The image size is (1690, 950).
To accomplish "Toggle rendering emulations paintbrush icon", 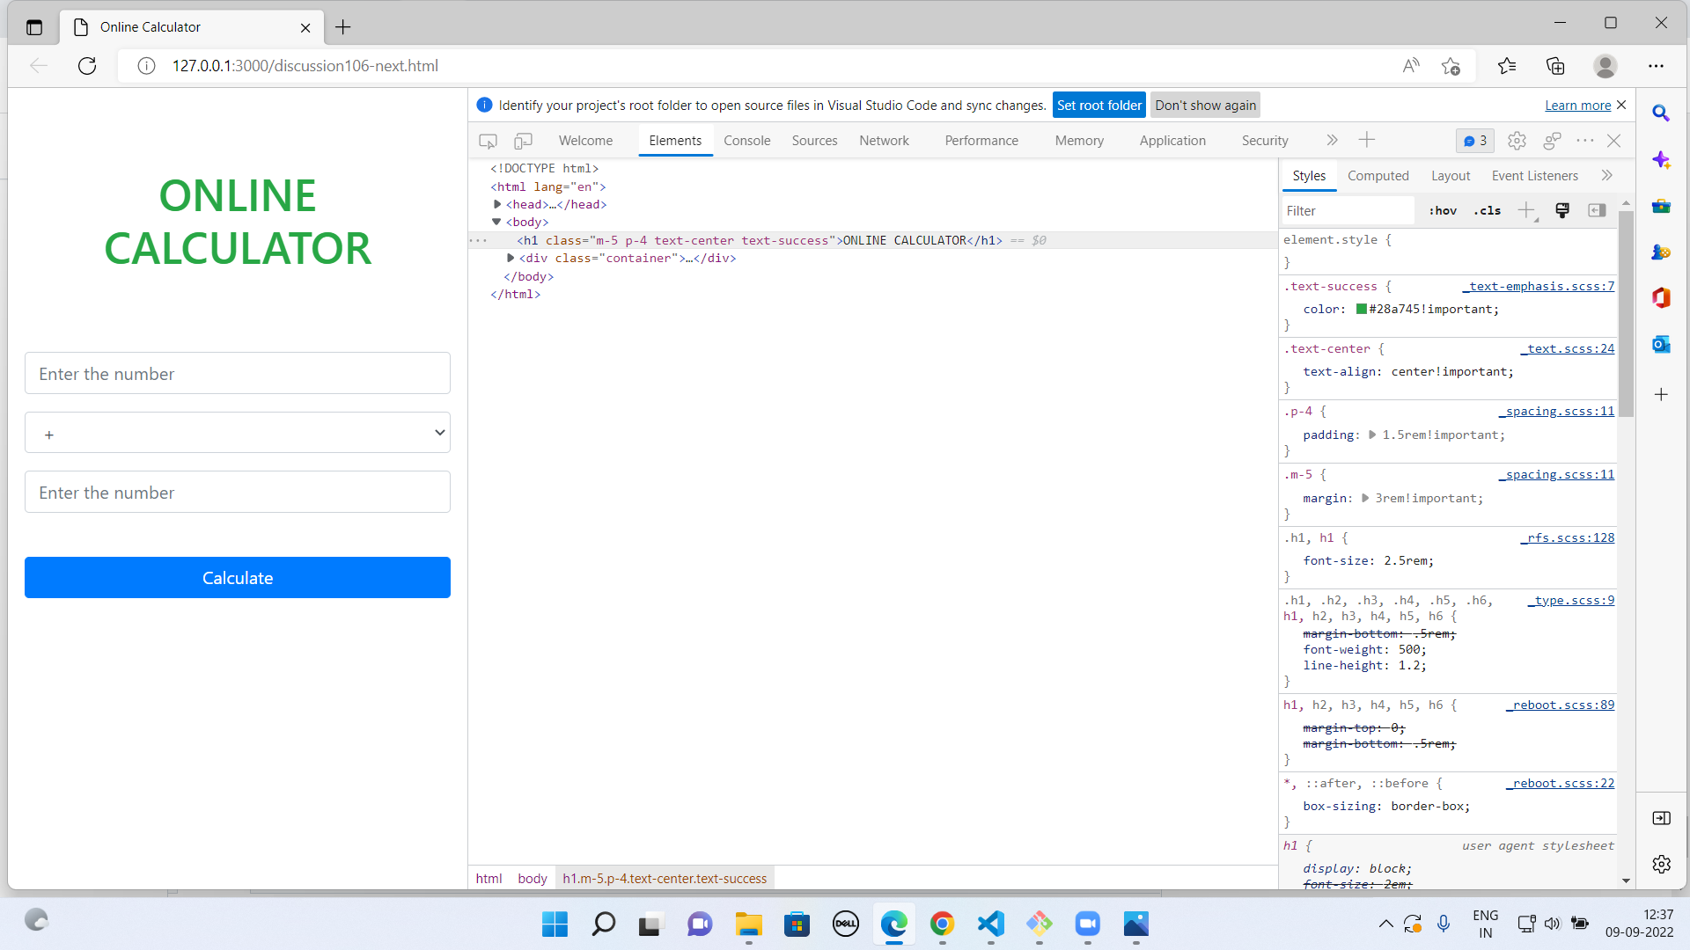I will 1562,210.
